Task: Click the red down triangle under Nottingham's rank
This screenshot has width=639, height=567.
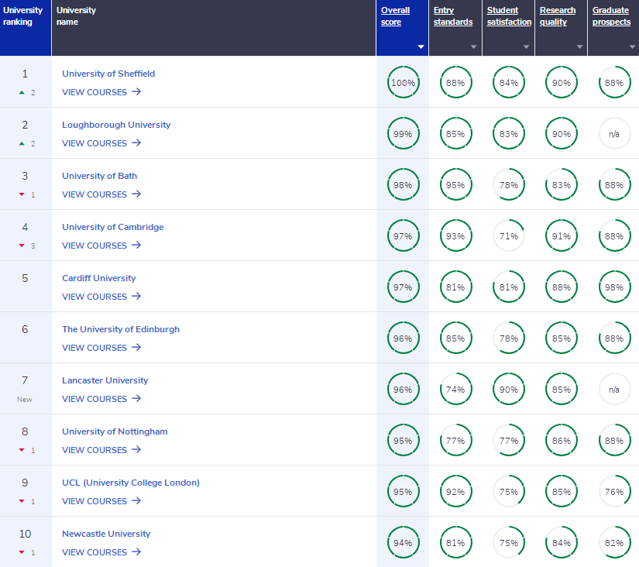Action: pos(22,450)
